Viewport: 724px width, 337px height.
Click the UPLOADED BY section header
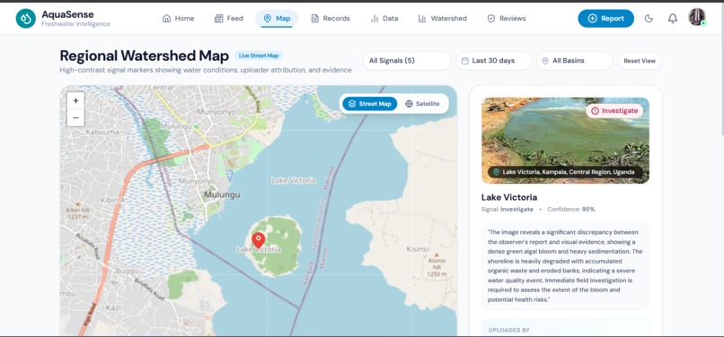tap(508, 330)
